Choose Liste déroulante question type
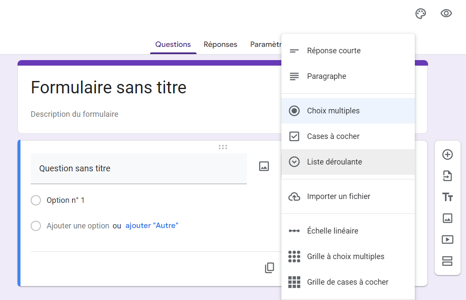Viewport: 466px width, 300px height. coord(334,162)
